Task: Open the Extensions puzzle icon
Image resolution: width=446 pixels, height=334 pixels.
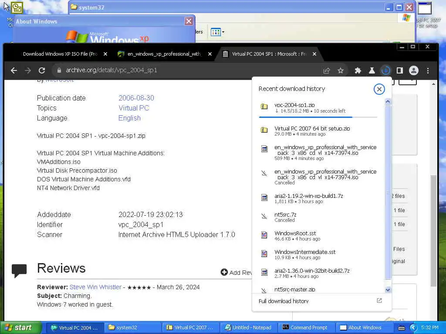Action: click(358, 70)
